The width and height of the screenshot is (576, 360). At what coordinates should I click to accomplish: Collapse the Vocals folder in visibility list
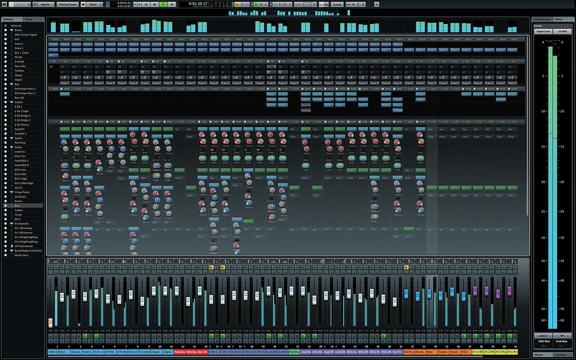pyautogui.click(x=12, y=147)
